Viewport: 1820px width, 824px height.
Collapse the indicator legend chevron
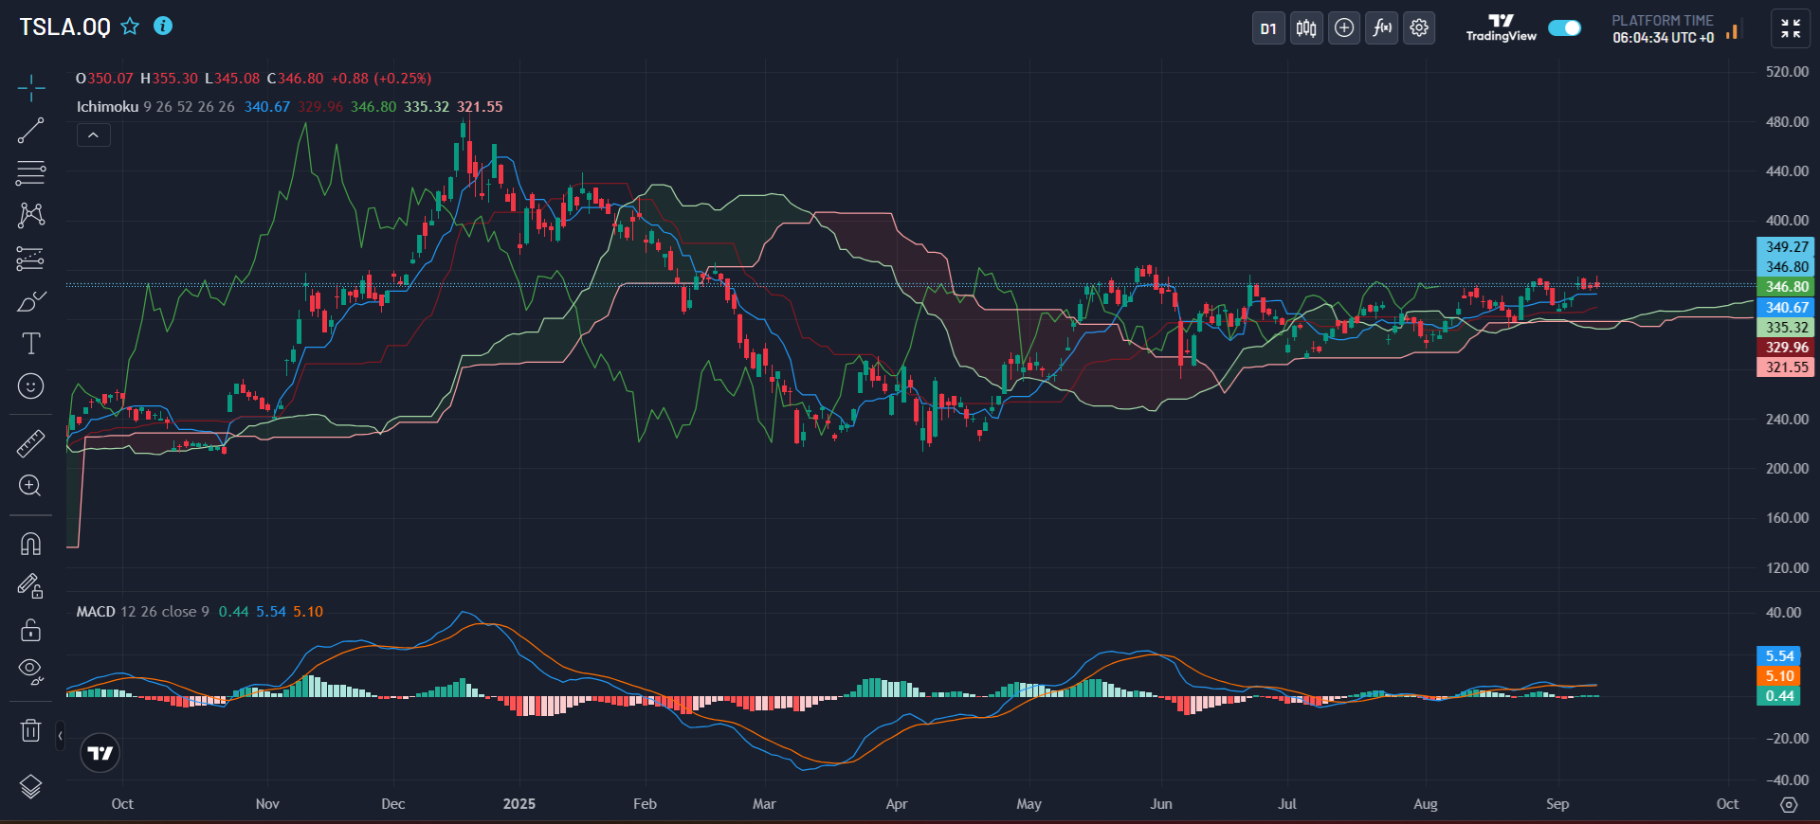point(93,135)
